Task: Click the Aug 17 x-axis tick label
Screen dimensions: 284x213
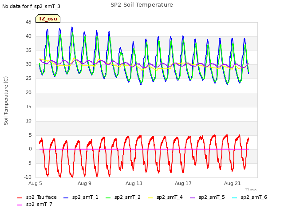Action: tap(183, 183)
